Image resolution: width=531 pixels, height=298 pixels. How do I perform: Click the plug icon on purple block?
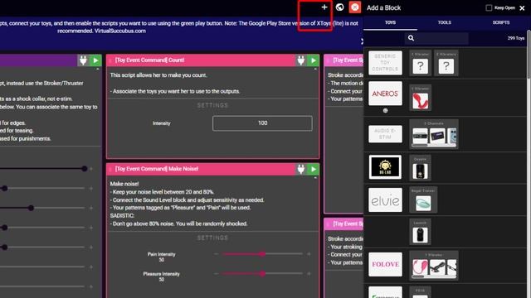(83, 60)
